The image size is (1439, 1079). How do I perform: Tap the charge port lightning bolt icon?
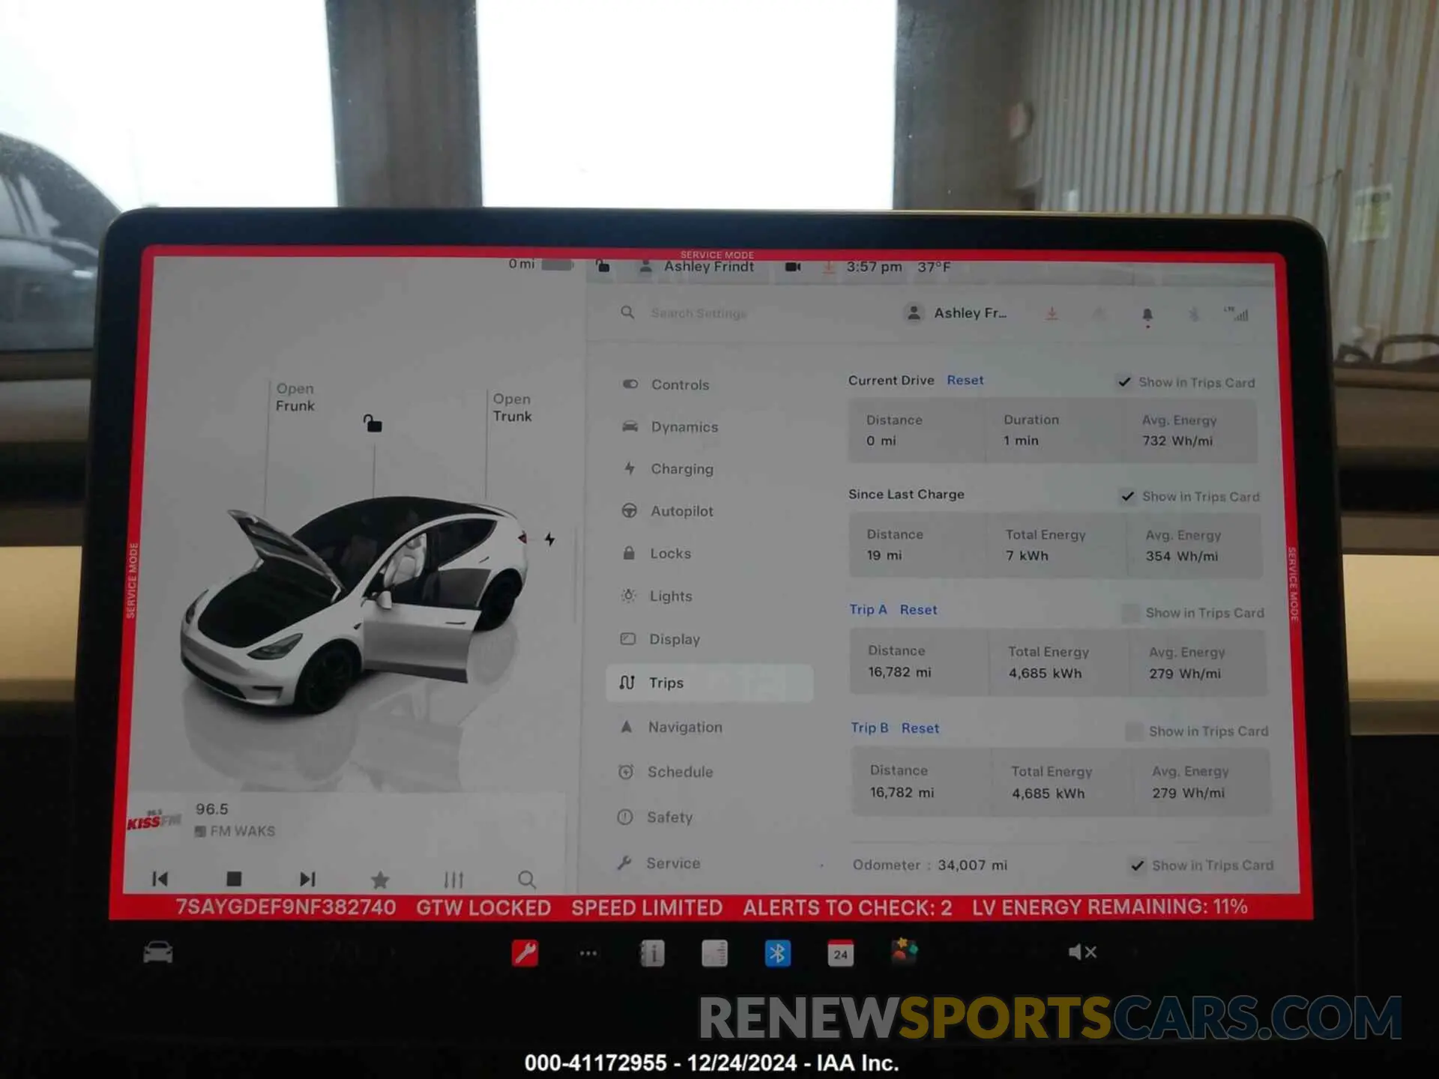550,539
